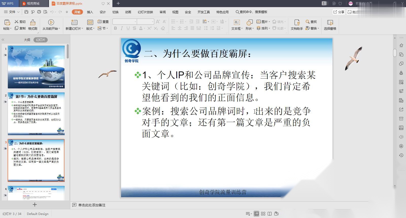Click the New Slide (新建幻灯片) icon
The width and height of the screenshot is (406, 218).
coord(74,22)
